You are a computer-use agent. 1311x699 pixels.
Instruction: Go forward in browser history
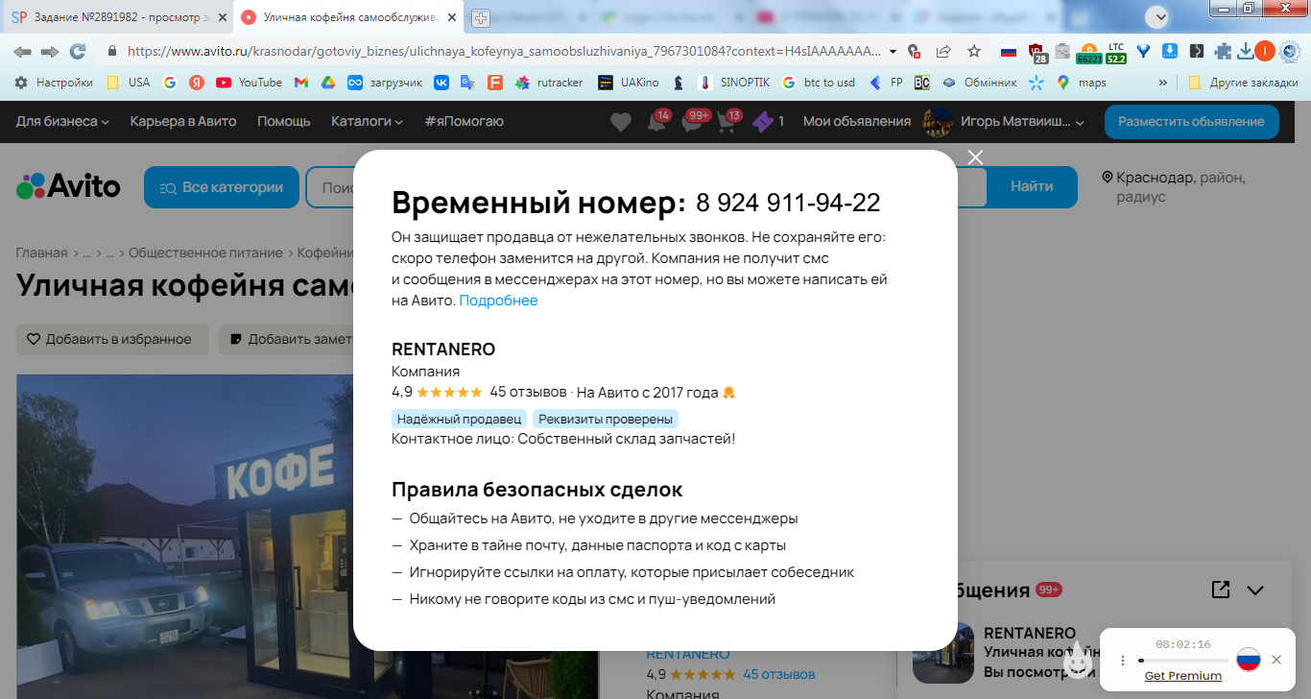click(50, 52)
